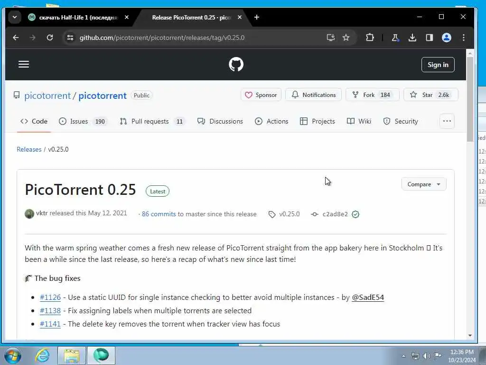Screen dimensions: 486x365
Task: Open @SadE54 user mention link
Action: click(x=368, y=298)
